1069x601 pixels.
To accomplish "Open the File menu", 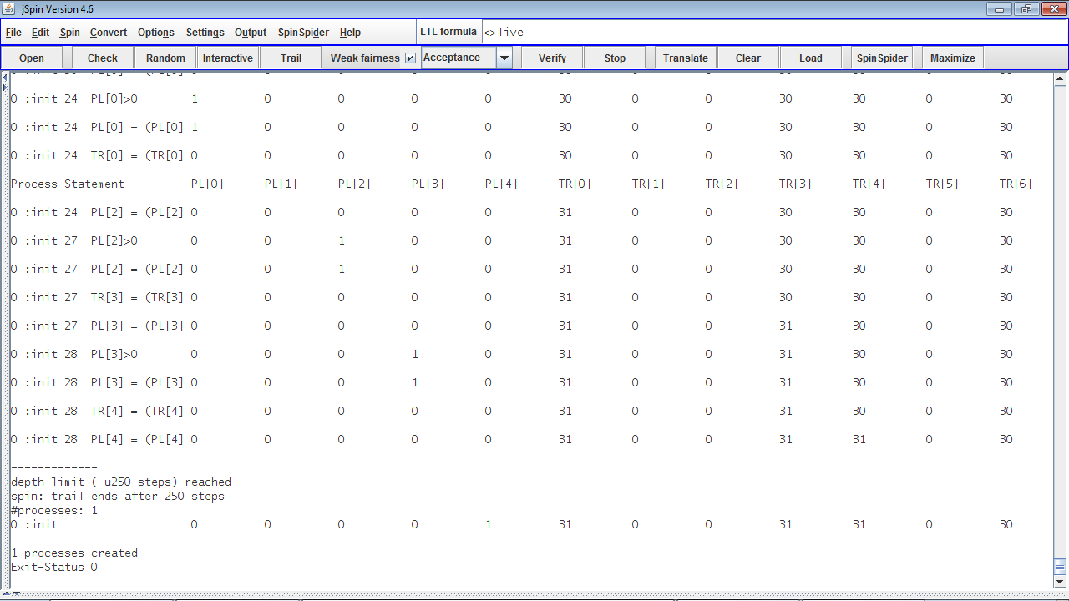I will tap(13, 33).
